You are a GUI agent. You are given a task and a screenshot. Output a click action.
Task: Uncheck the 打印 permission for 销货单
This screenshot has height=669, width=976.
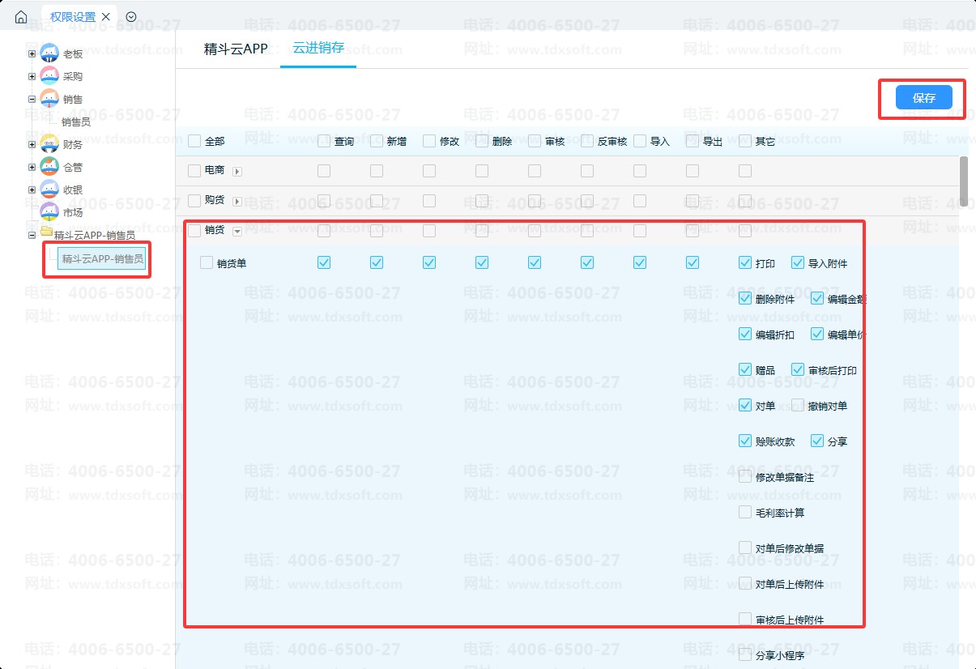745,263
